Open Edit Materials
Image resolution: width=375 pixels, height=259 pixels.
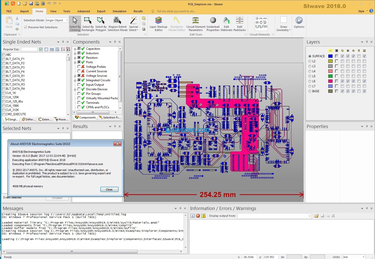pyautogui.click(x=226, y=24)
